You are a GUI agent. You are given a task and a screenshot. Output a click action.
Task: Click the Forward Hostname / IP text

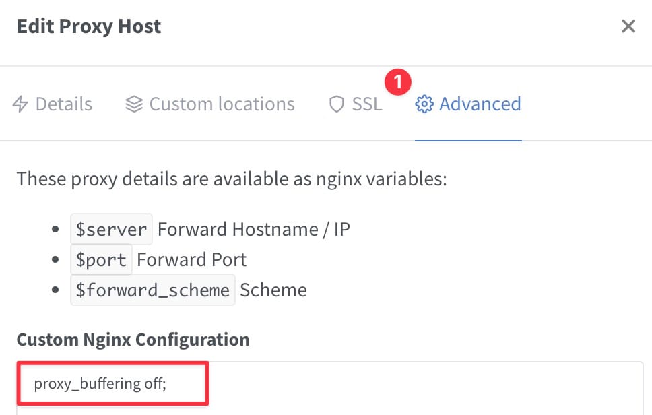point(254,229)
